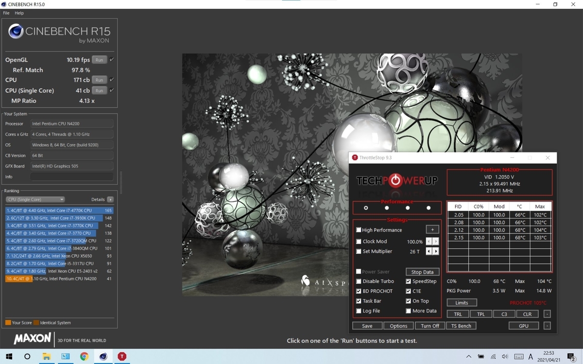
Task: Select ranking row Intel Xeon CPU E5-2403 v2
Action: (x=59, y=271)
